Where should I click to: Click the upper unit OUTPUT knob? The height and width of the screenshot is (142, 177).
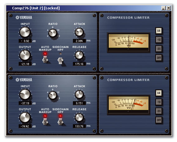25,55
